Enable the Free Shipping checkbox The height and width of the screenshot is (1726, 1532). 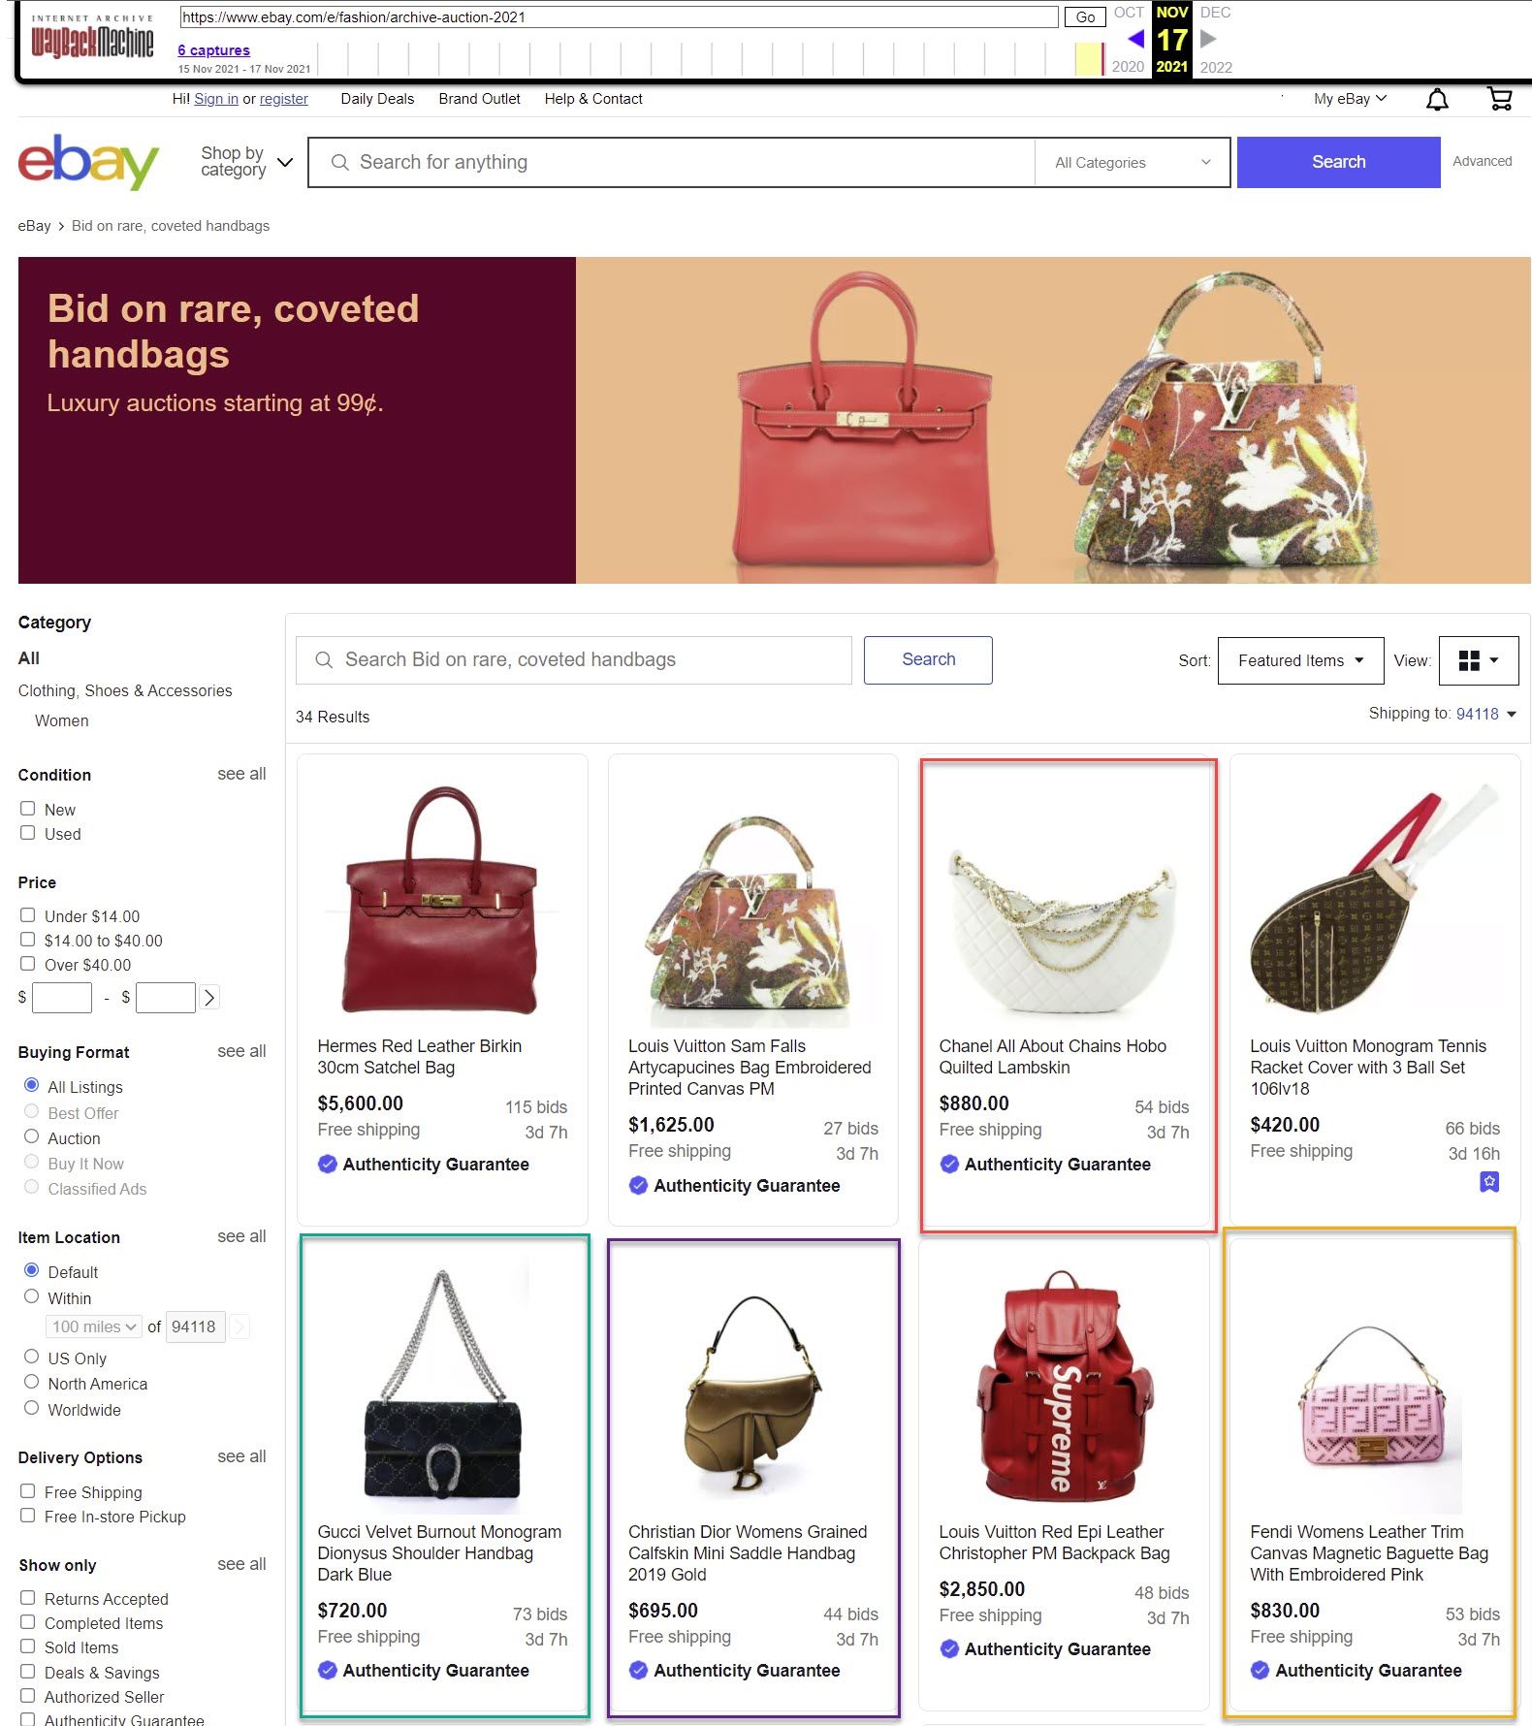(28, 1491)
